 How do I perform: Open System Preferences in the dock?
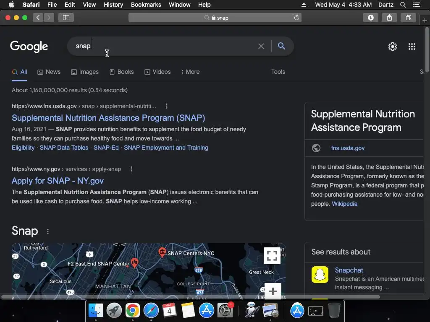(225, 311)
